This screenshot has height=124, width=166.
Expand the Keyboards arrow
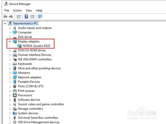pos(10,64)
